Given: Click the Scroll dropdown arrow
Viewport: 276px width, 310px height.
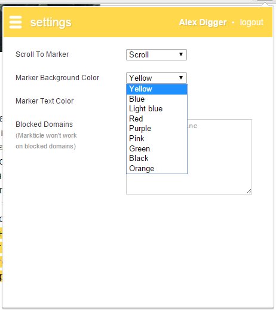Looking at the screenshot, I should (x=181, y=54).
